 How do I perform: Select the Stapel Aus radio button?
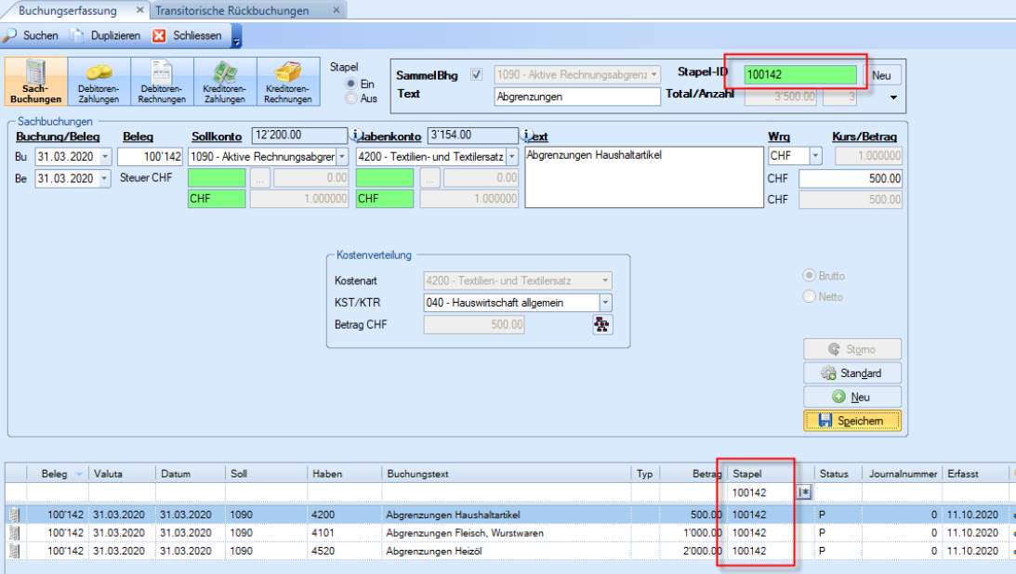[350, 98]
